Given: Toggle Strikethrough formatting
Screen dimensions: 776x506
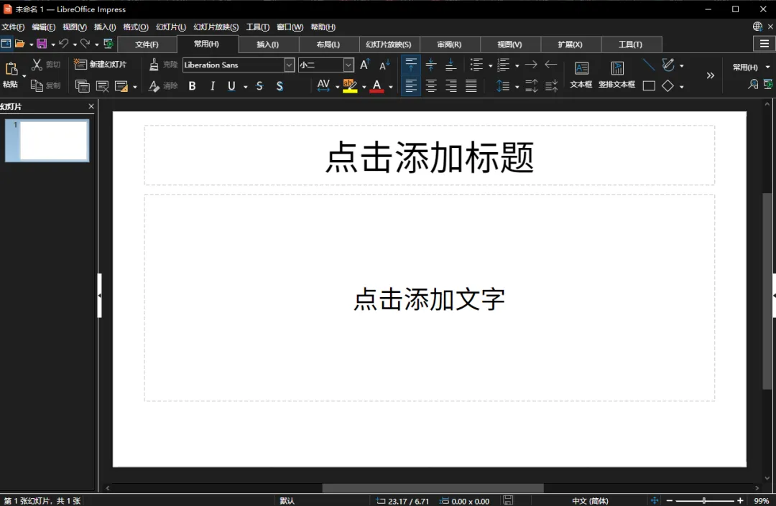Looking at the screenshot, I should [x=259, y=86].
